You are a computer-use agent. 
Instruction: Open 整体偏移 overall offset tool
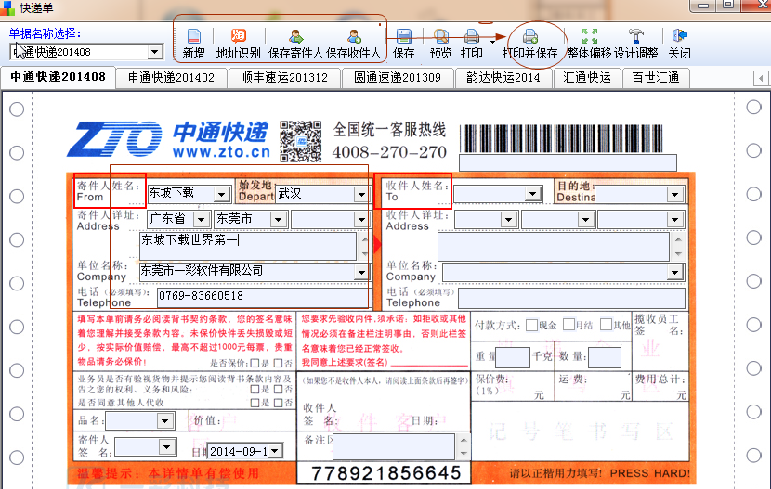[x=590, y=38]
